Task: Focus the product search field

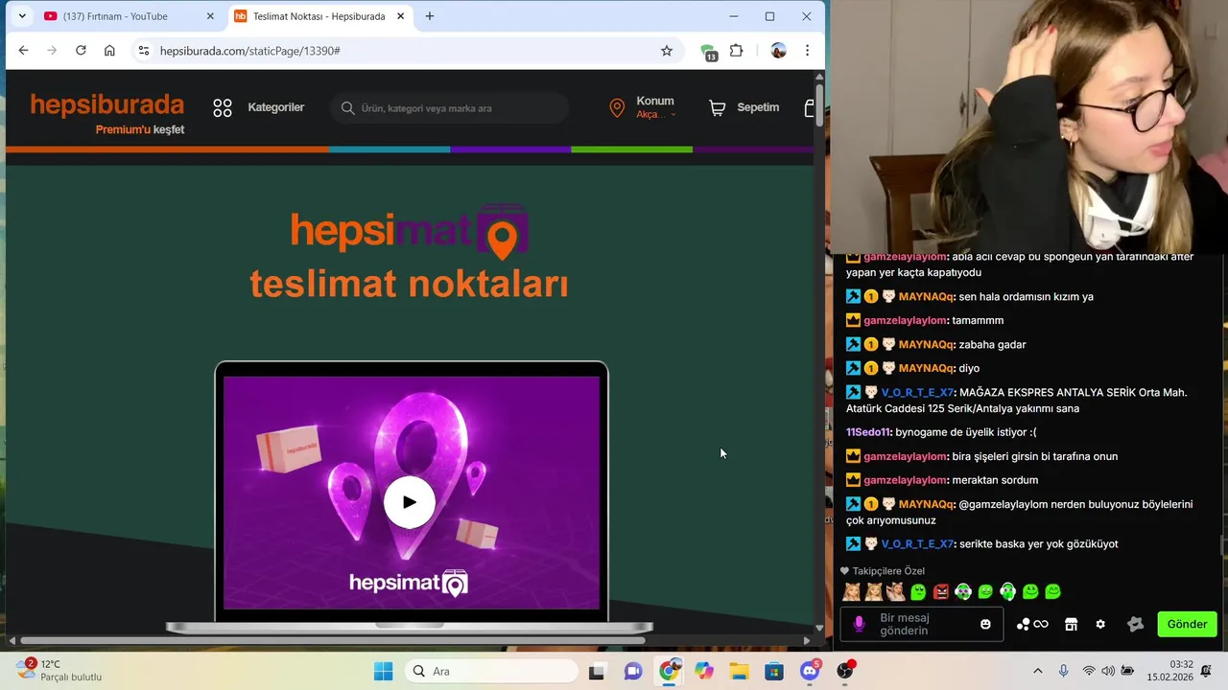Action: coord(451,108)
